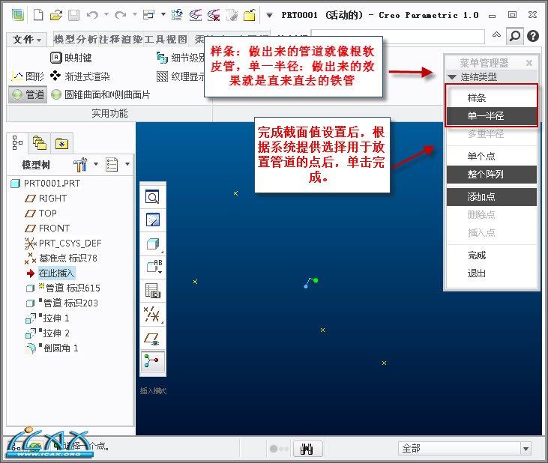The width and height of the screenshot is (548, 463).
Task: Open the tree settings dropdown arrow
Action: (96, 164)
